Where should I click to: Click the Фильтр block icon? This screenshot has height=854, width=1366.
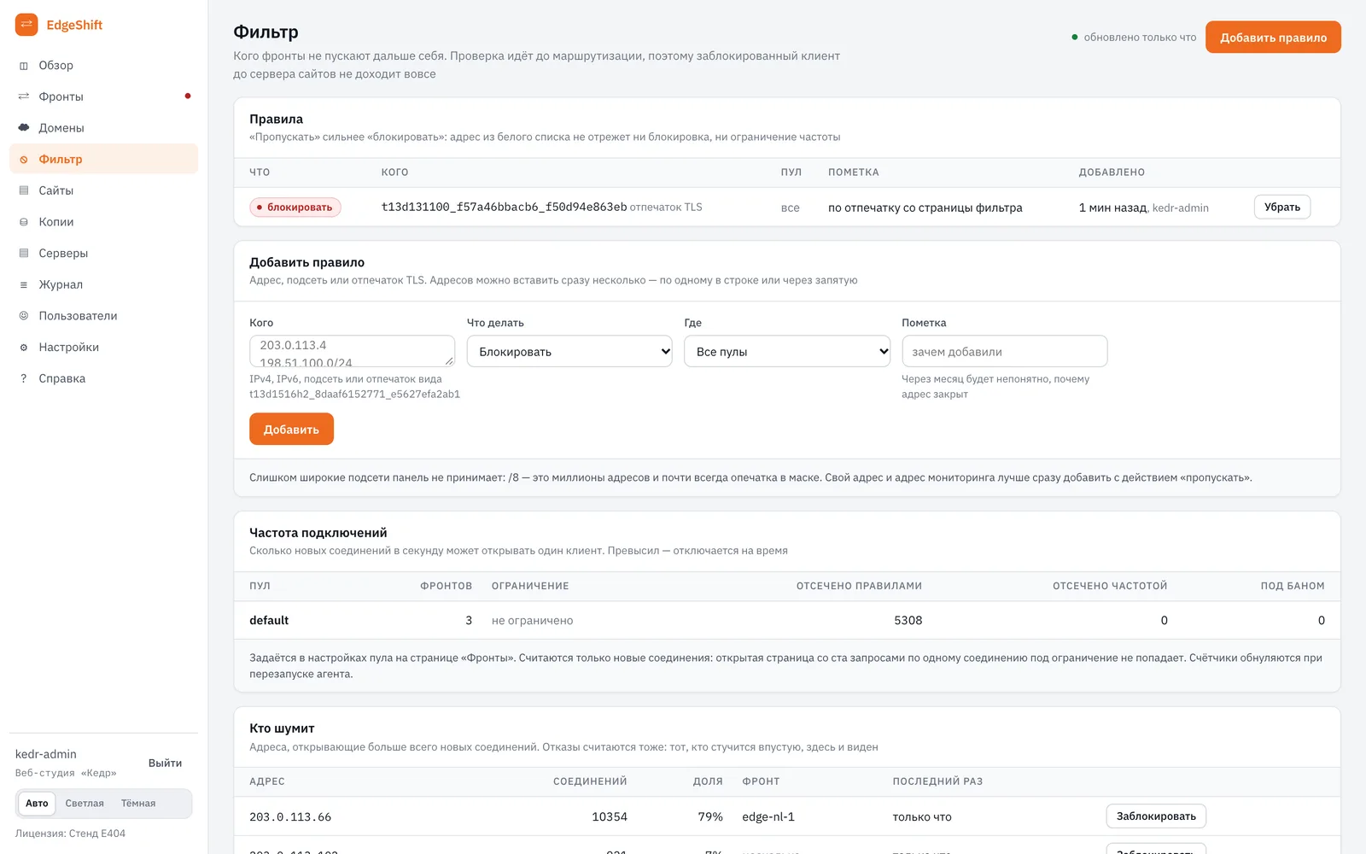[x=24, y=160]
